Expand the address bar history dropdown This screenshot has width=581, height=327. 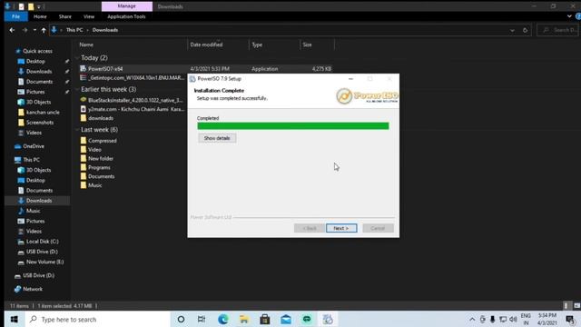pos(512,30)
